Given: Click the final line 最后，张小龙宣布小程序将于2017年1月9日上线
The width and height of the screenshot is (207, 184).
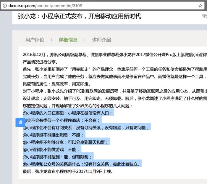Looking at the screenshot, I should coord(68,172).
